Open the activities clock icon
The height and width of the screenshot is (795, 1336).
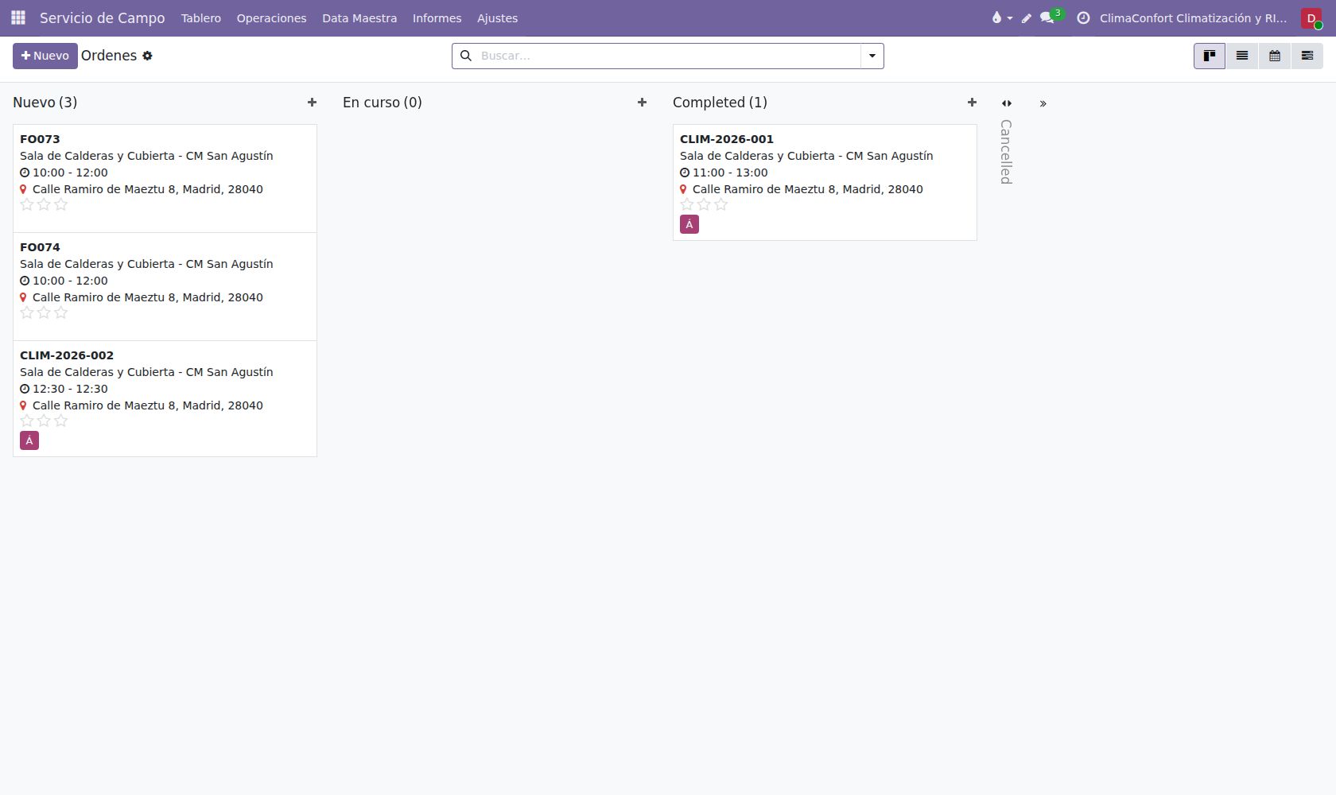pyautogui.click(x=1083, y=17)
